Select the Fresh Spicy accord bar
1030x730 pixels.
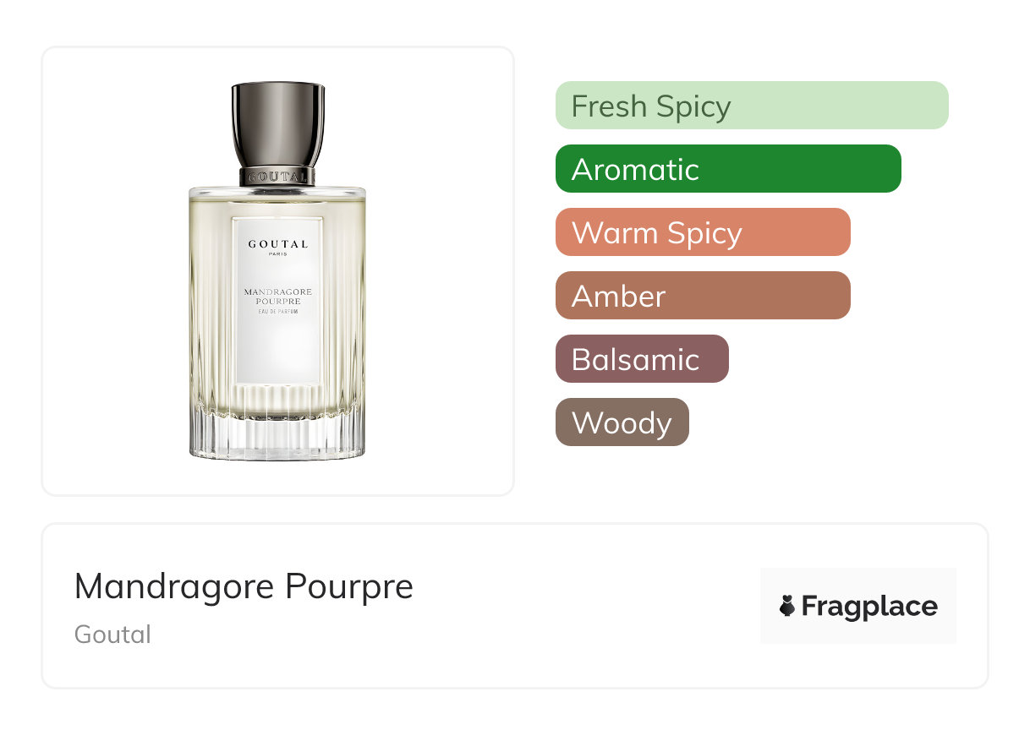coord(752,106)
